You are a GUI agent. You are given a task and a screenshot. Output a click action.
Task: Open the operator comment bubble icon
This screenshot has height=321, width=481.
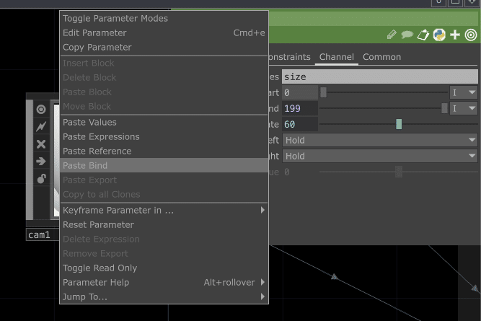[407, 35]
